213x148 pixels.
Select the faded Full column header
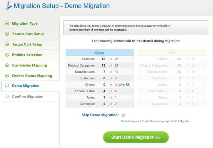[172, 53]
